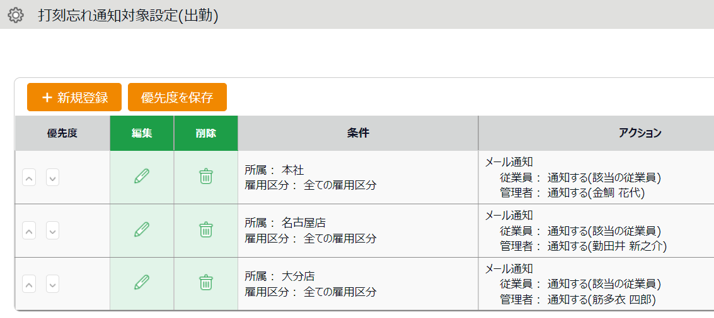Image resolution: width=714 pixels, height=318 pixels.
Task: Delete the 大分店 notification rule
Action: click(x=206, y=283)
